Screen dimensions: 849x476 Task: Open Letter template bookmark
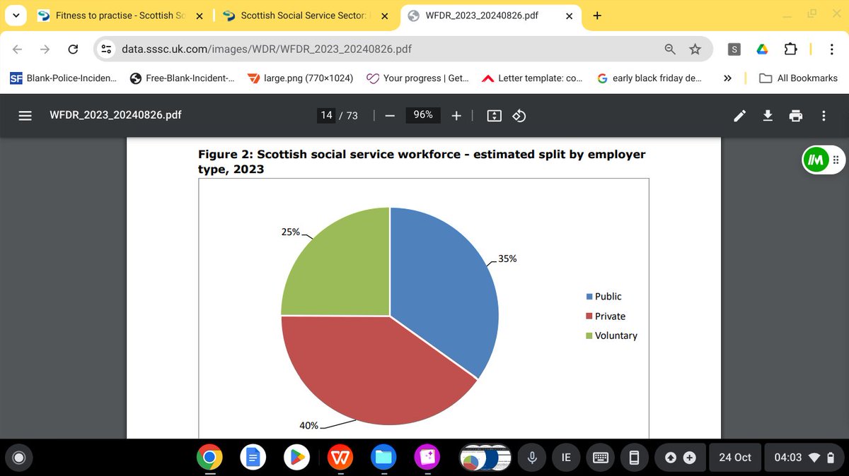pos(533,78)
